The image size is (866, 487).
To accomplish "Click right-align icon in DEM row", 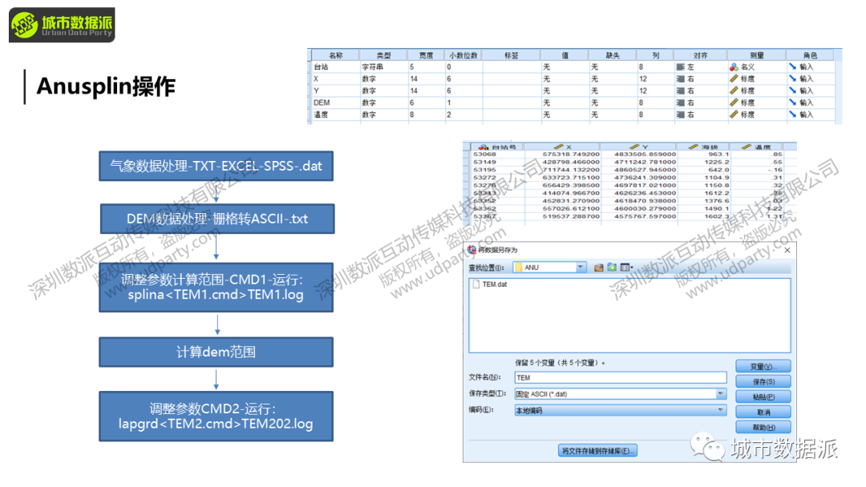I will (x=681, y=103).
